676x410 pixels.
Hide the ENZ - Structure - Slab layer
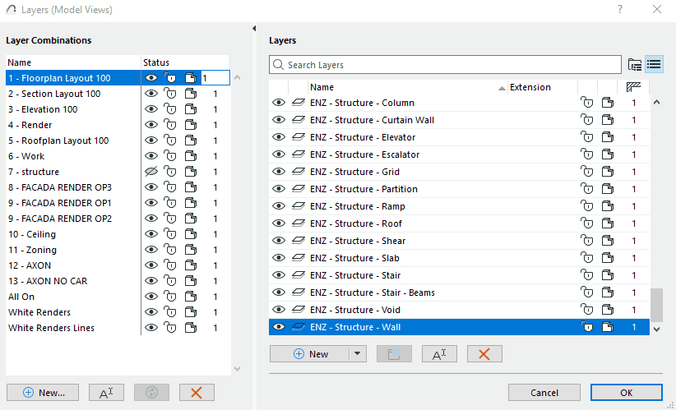click(279, 257)
